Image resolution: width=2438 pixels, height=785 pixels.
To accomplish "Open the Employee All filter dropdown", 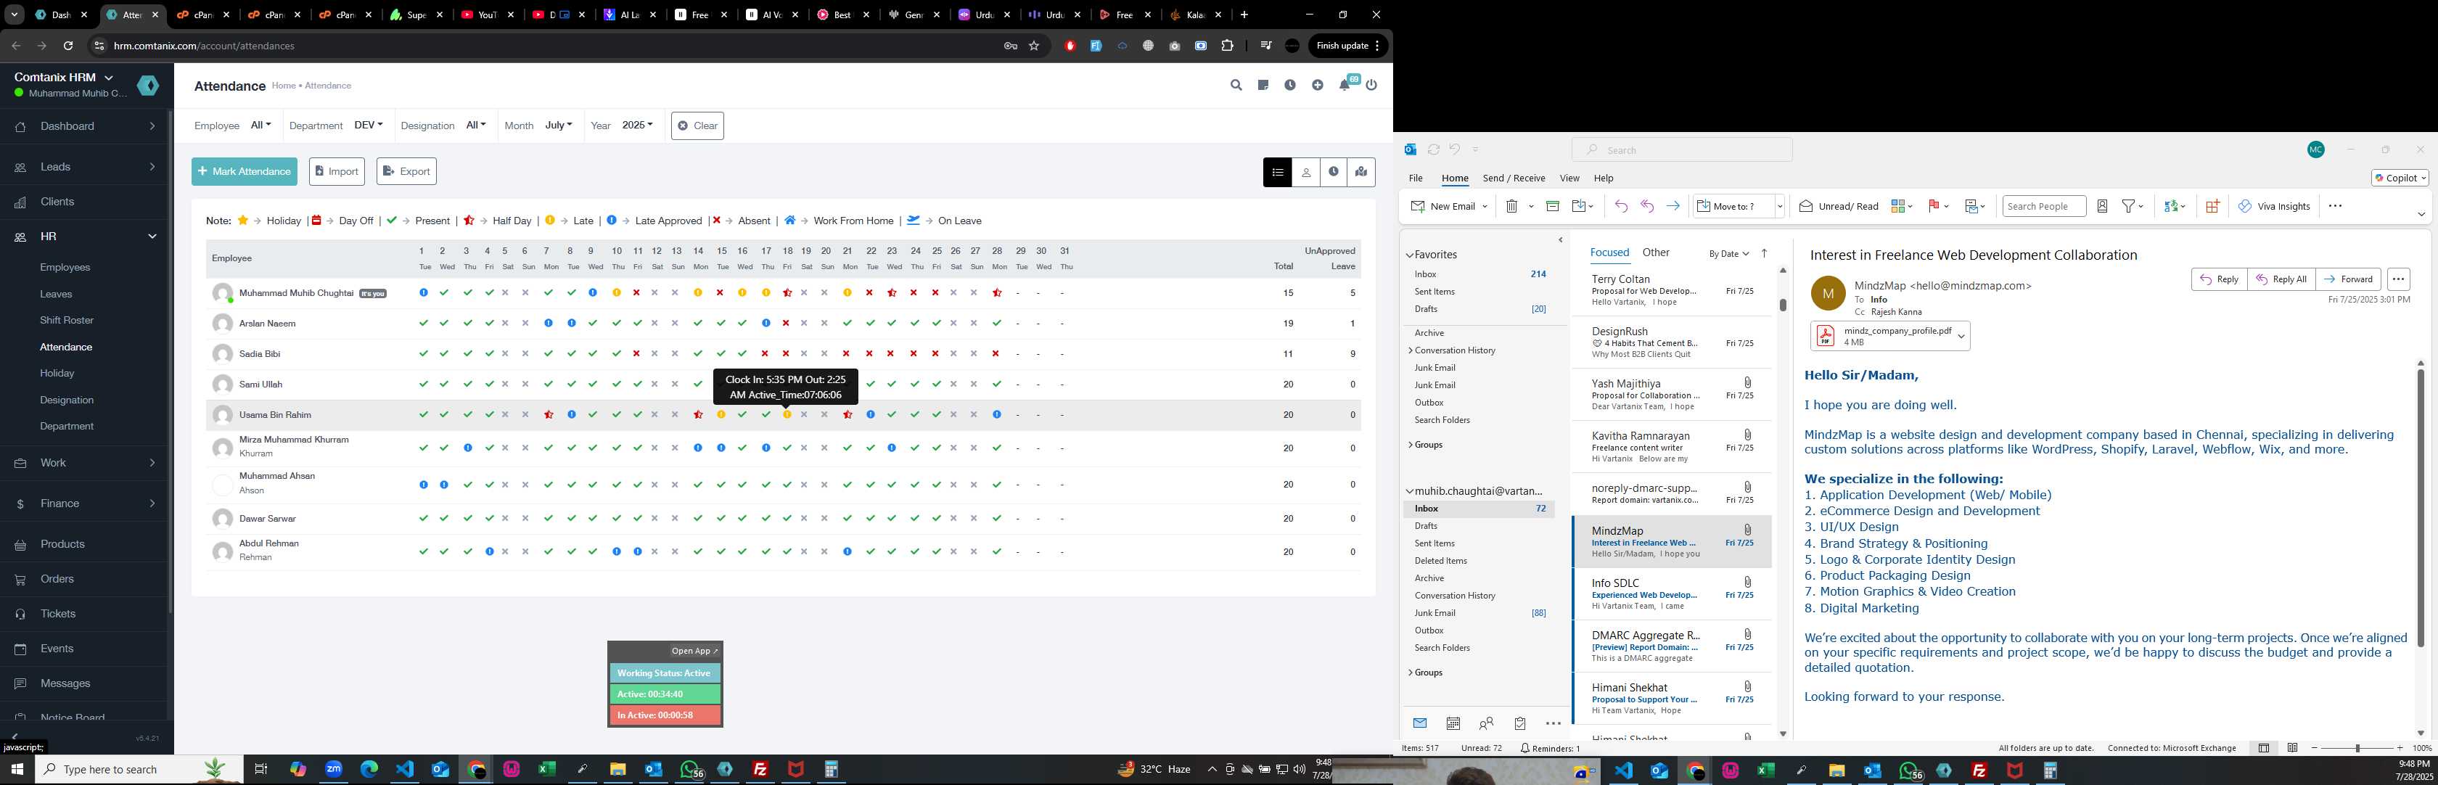I will (261, 125).
